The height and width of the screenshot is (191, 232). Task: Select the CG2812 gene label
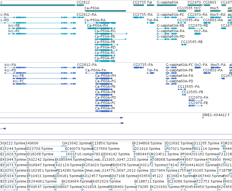click(83, 2)
